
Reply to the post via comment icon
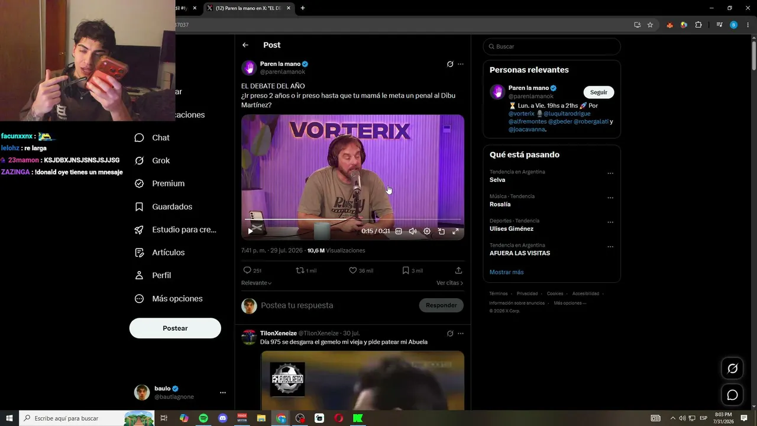click(x=252, y=270)
